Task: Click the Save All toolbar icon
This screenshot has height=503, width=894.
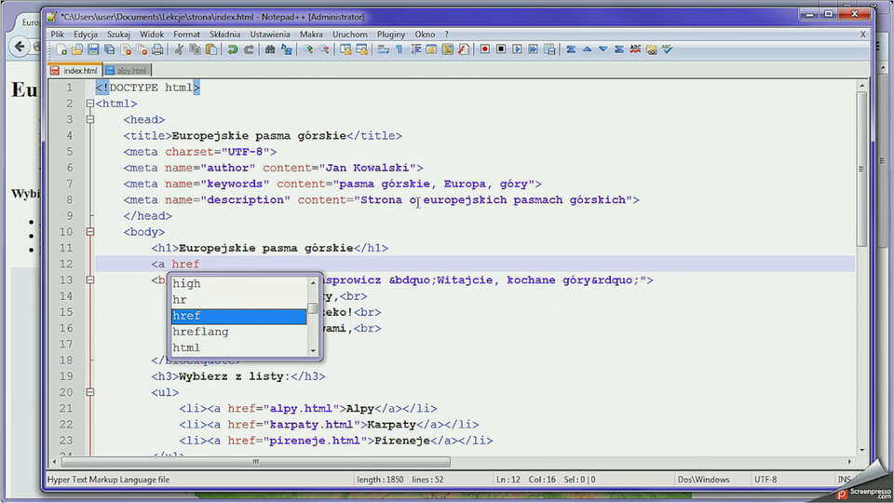Action: 109,49
